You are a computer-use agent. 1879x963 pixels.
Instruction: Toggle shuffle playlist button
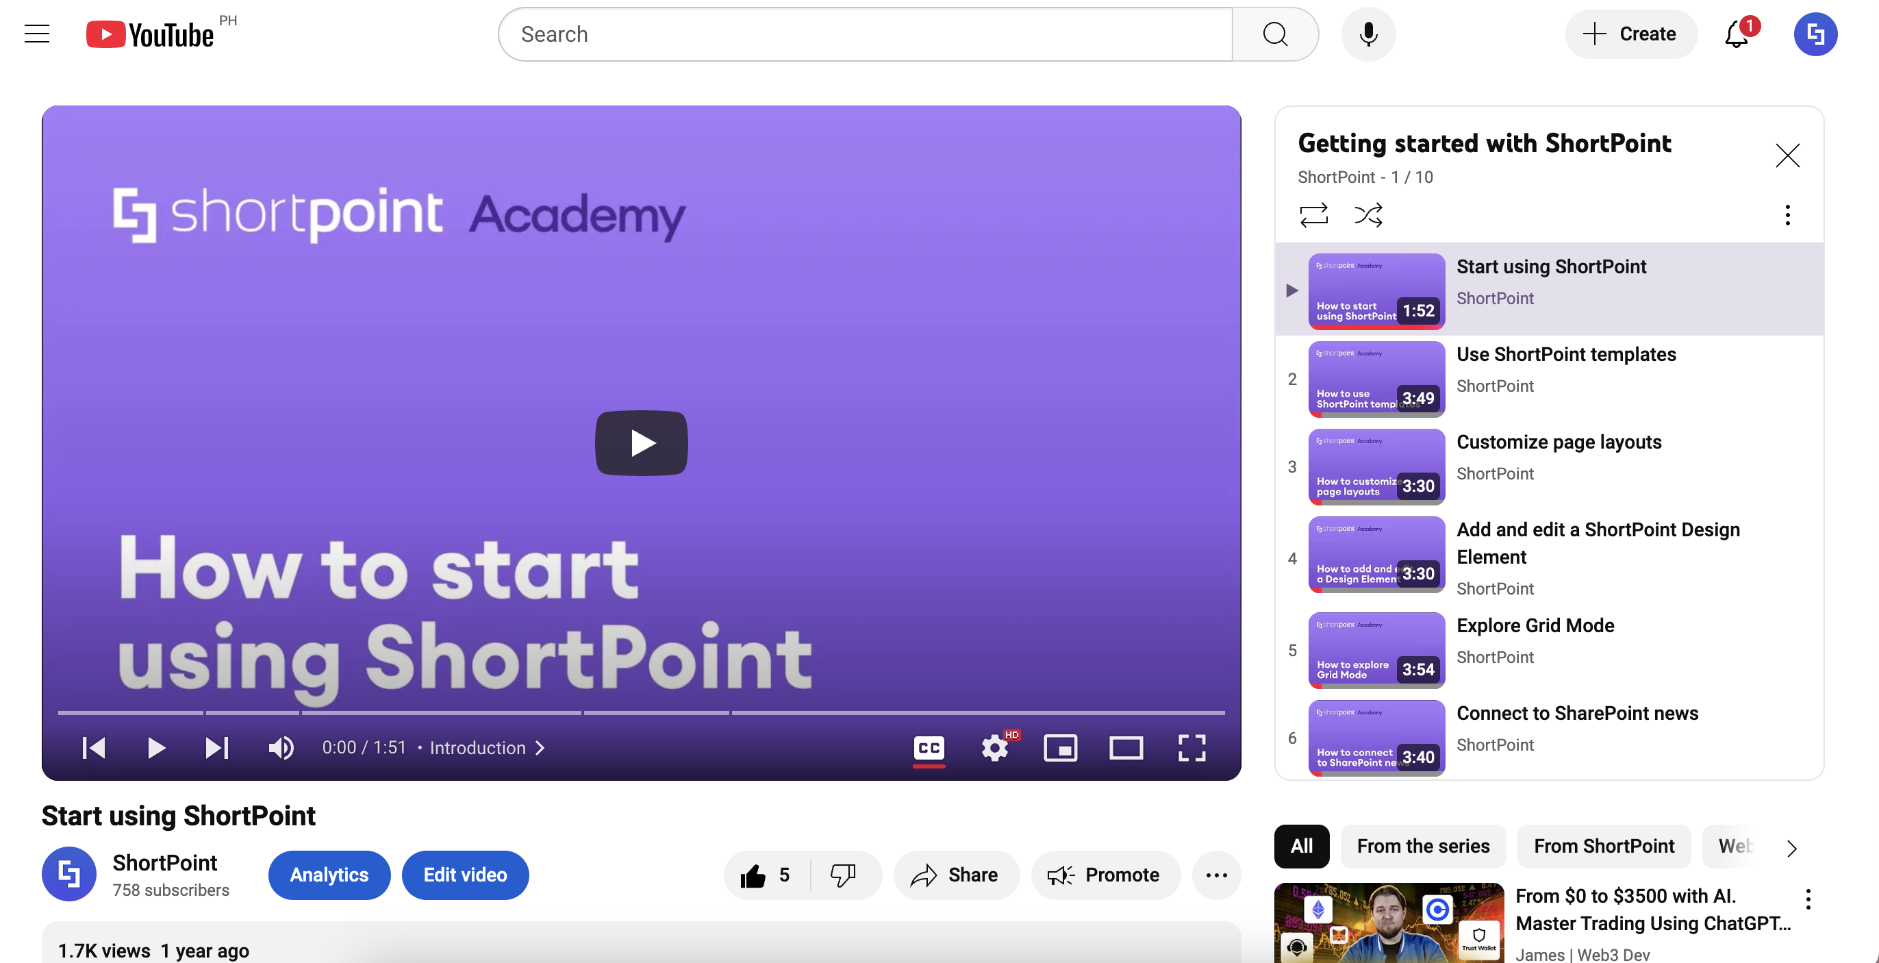tap(1367, 215)
